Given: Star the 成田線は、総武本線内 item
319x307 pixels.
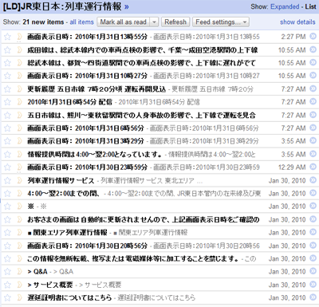Looking at the screenshot, I should (x=7, y=49).
